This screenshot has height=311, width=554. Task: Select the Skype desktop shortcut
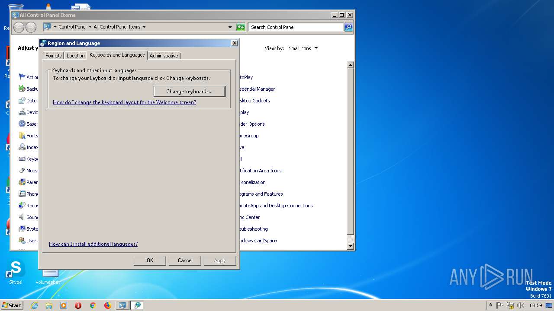(x=16, y=272)
